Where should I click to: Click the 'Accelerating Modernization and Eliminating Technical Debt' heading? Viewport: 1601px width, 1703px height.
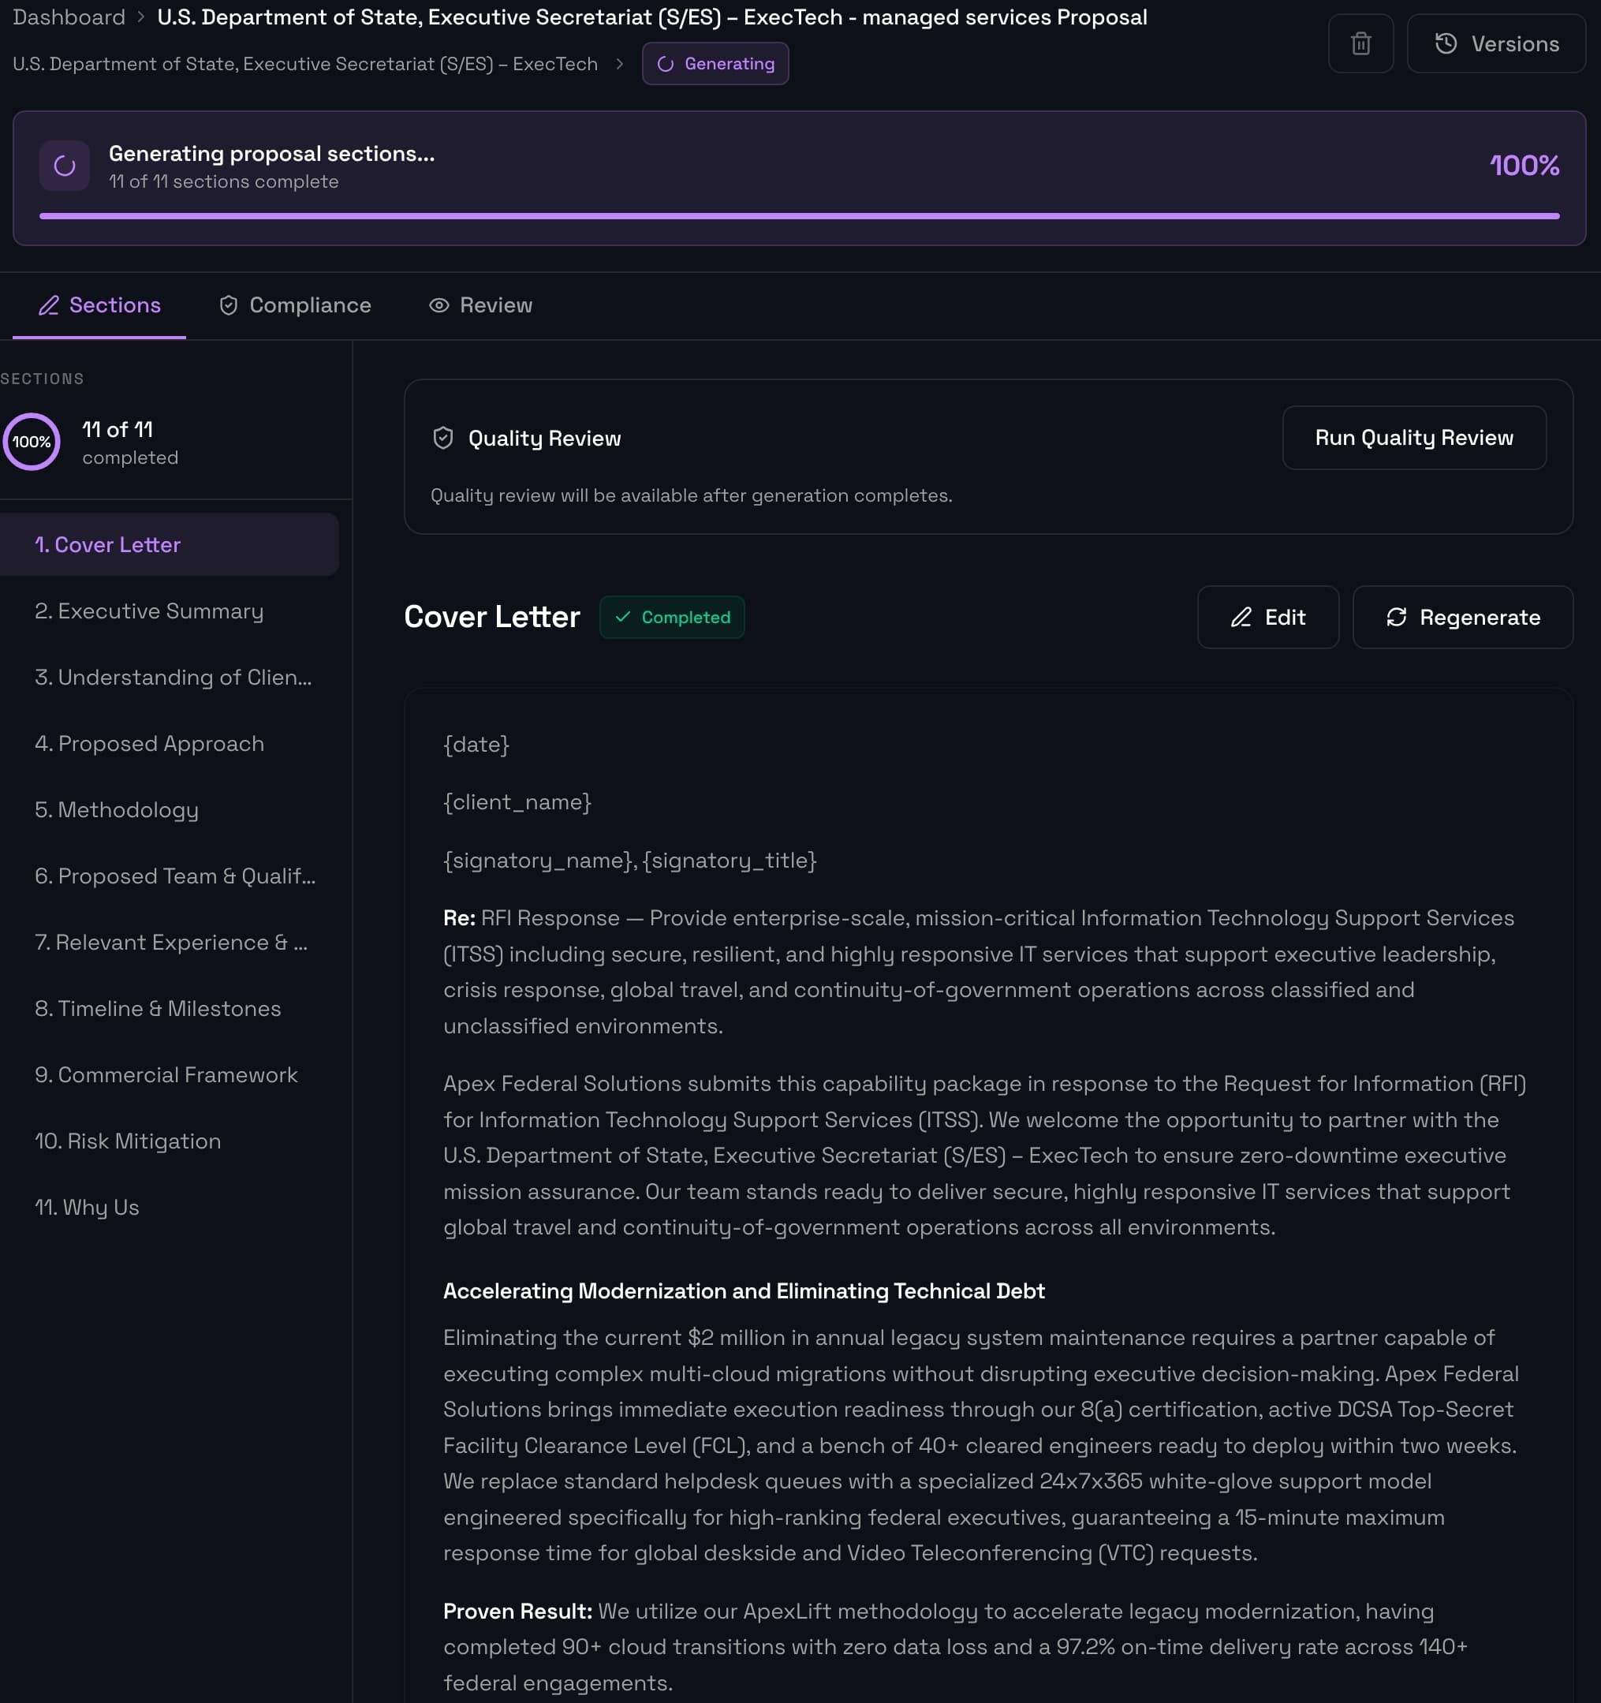[744, 1291]
